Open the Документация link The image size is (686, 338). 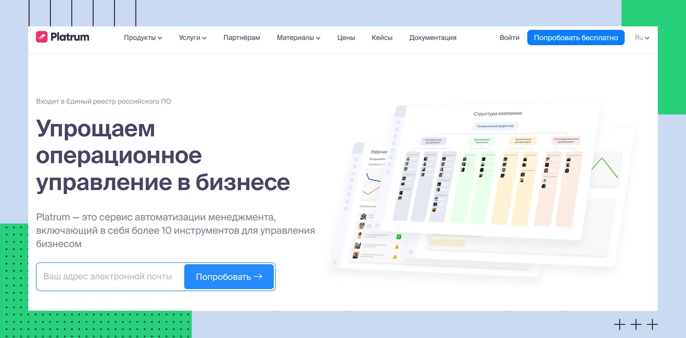coord(432,38)
